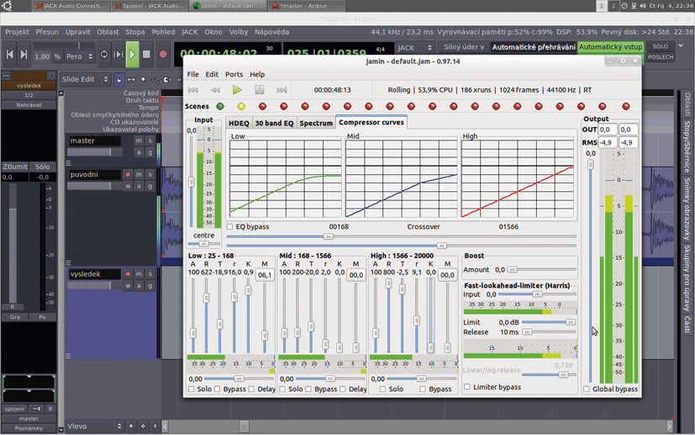Image resolution: width=695 pixels, height=435 pixels.
Task: Toggle Automatické přehrávání button
Action: click(x=534, y=47)
